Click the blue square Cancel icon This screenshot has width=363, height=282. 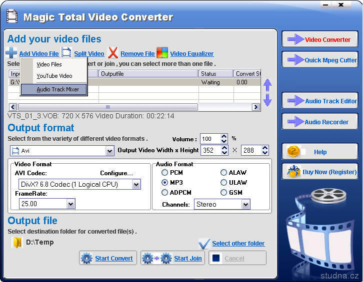[216, 258]
